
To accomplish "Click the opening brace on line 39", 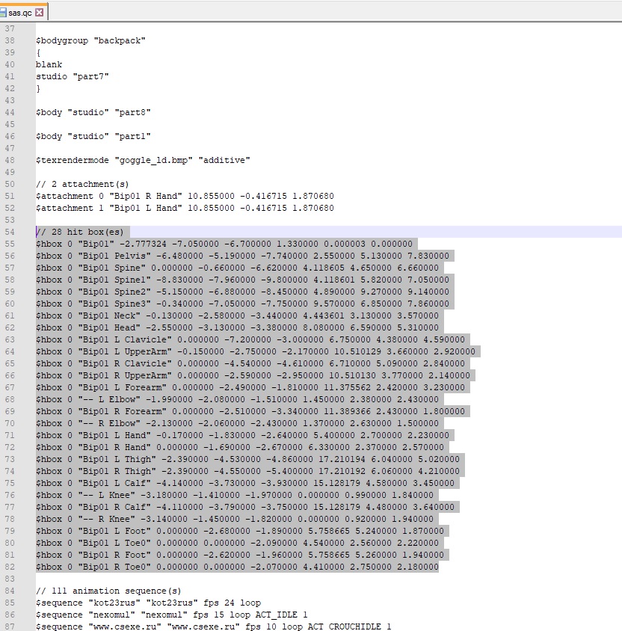I will (38, 53).
